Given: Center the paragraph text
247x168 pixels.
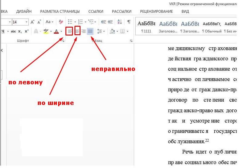Looking at the screenshot, I should pos(77,31).
